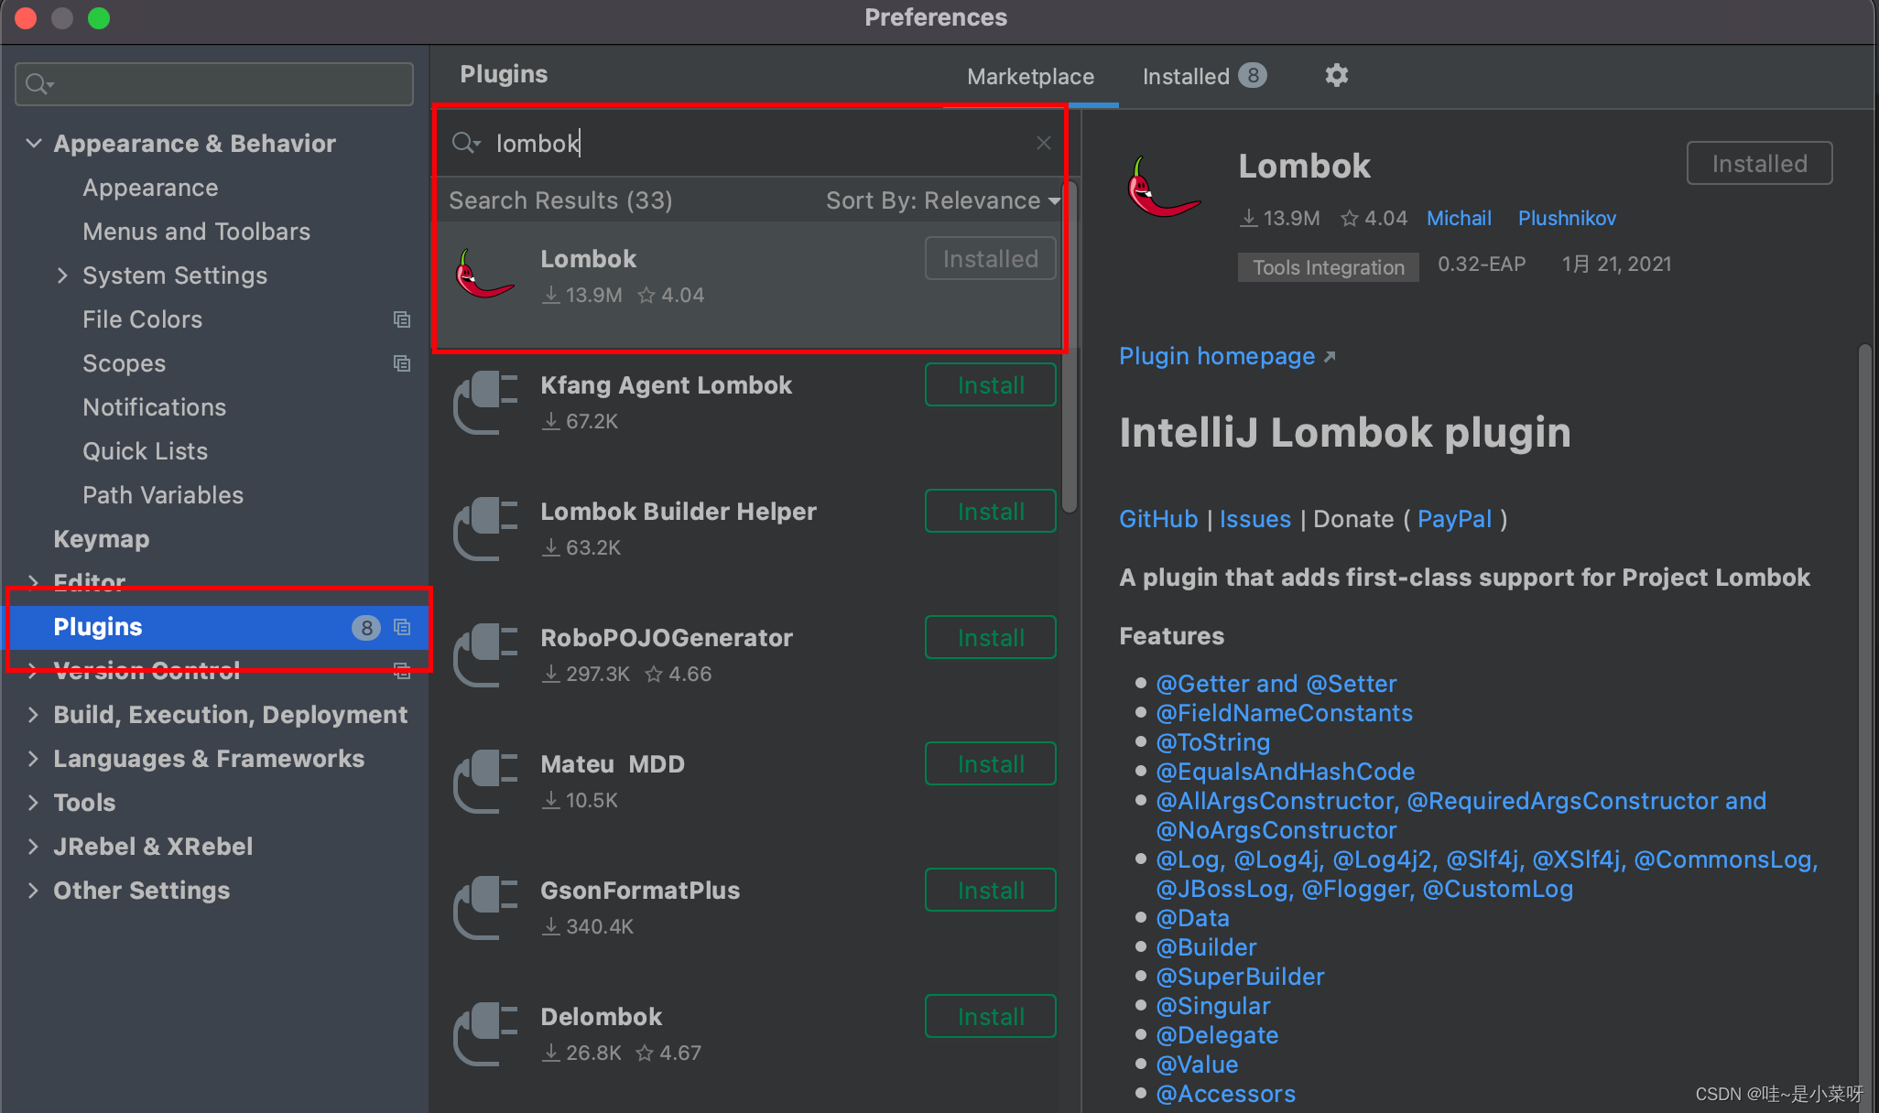
Task: Collapse Appearance & Behavior section
Action: (33, 144)
